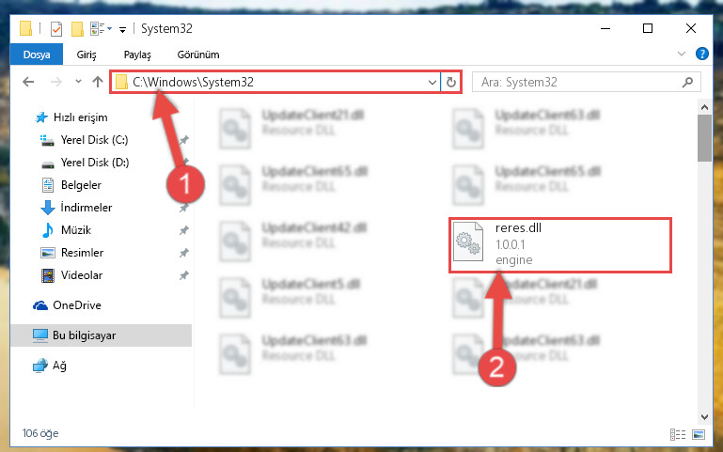Expand the ribbon with the chevron

pos(682,54)
